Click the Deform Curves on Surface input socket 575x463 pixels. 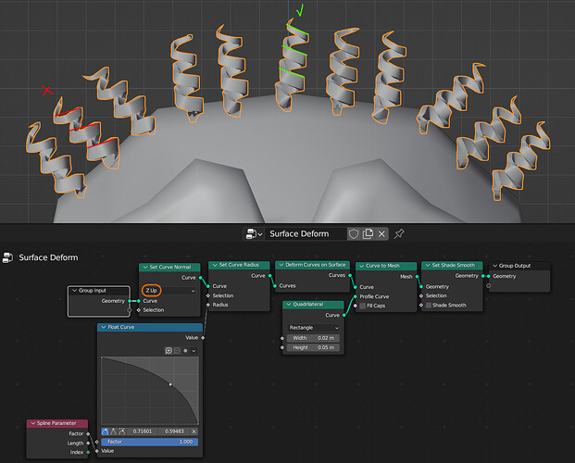[x=275, y=286]
